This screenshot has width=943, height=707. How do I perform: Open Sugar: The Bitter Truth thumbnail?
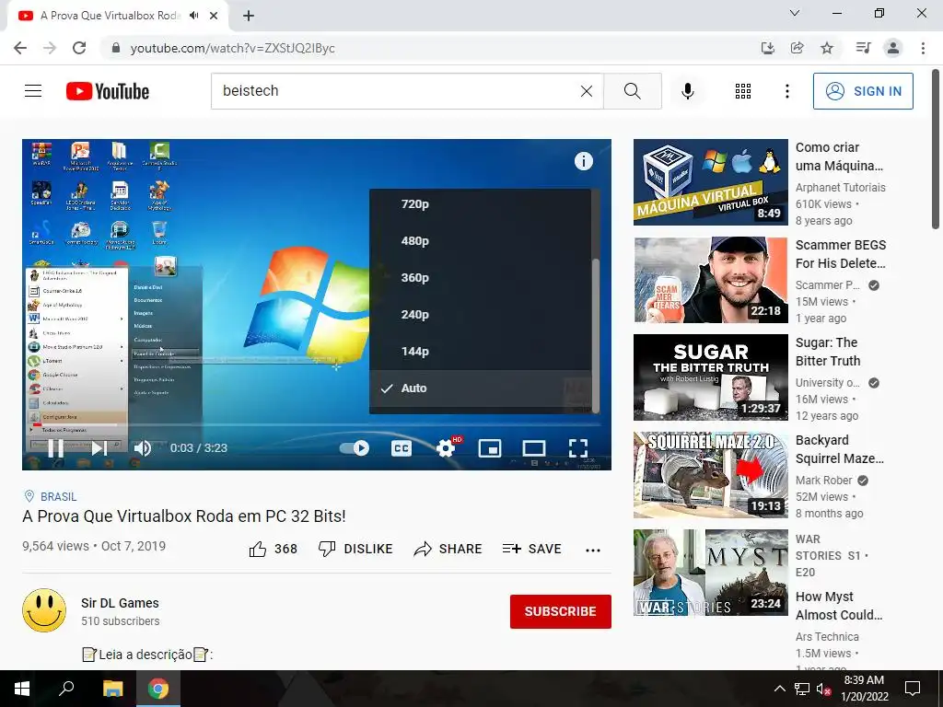pyautogui.click(x=710, y=377)
